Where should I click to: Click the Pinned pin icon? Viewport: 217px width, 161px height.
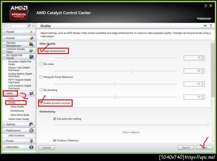coord(31,32)
